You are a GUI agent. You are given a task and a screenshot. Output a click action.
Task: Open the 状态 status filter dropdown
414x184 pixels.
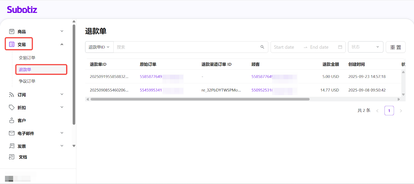pyautogui.click(x=365, y=47)
